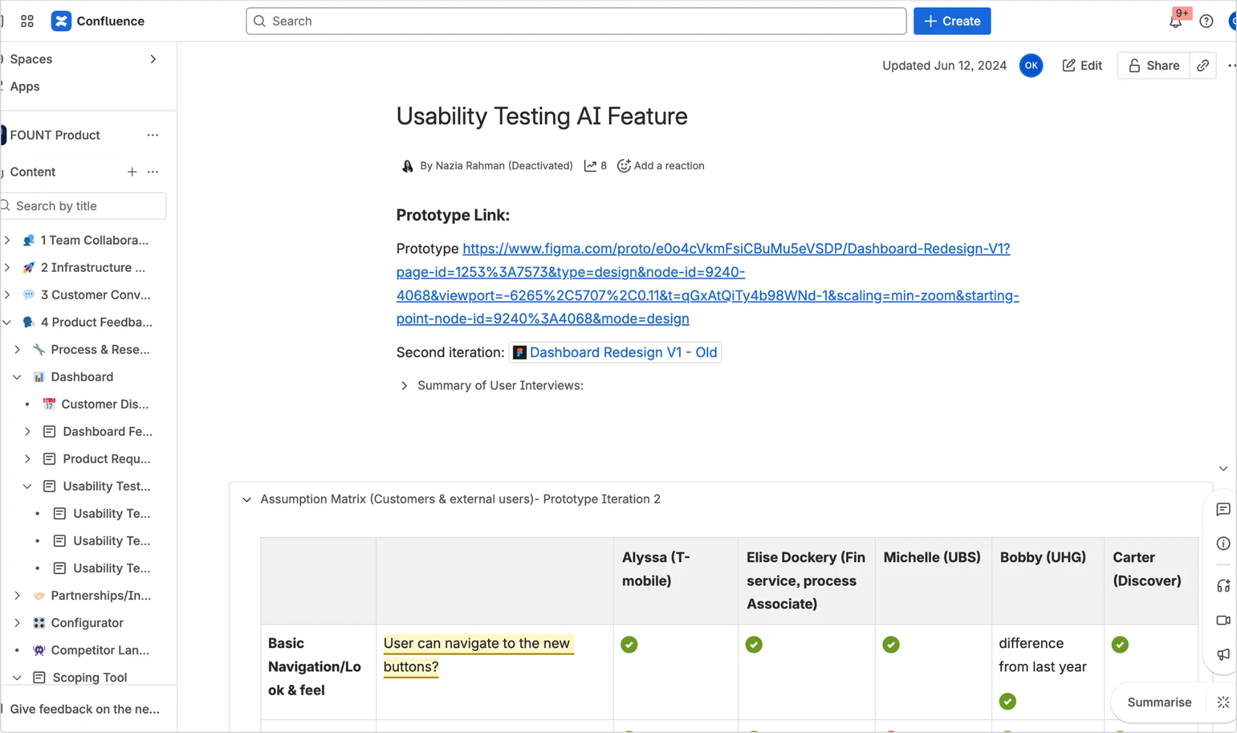Click the sparkle icon beside Summarise
This screenshot has height=733, width=1237.
(1223, 702)
